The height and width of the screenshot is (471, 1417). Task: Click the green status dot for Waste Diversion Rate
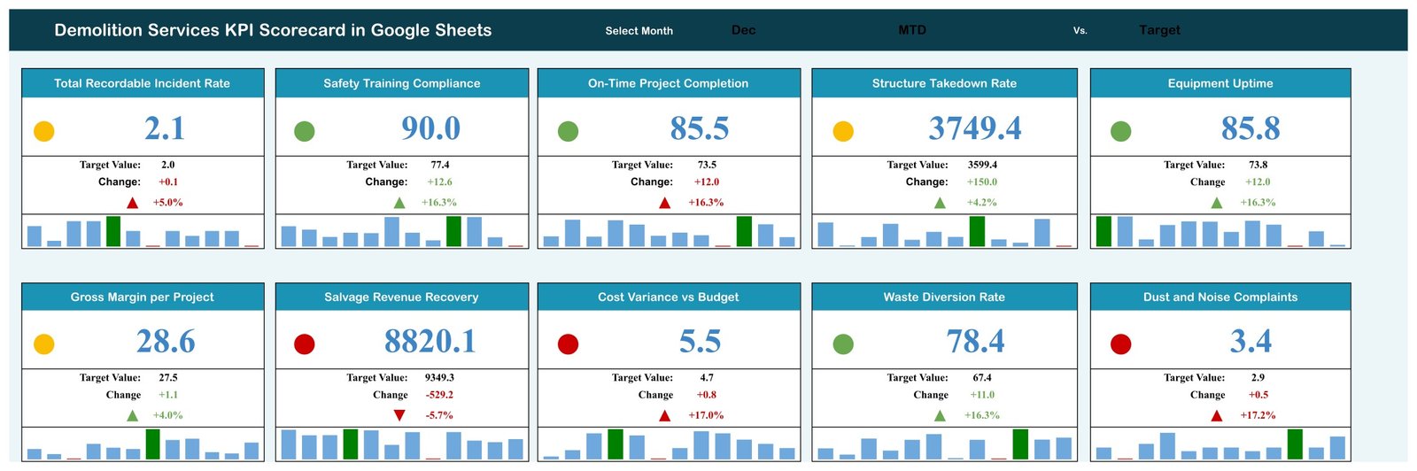(x=843, y=344)
